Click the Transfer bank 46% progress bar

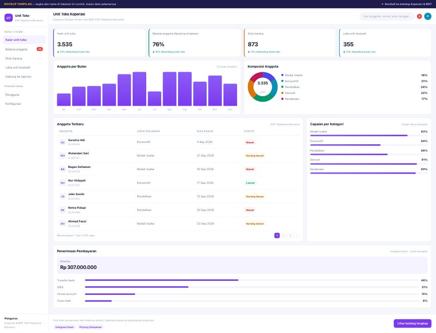coord(252,280)
